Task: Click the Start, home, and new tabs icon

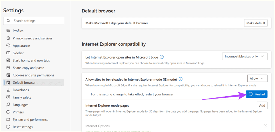Action: point(8,60)
